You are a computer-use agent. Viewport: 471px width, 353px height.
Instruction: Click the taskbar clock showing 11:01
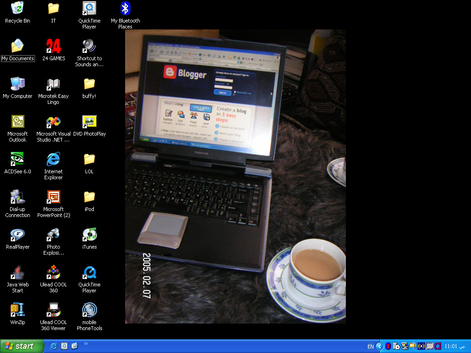point(454,347)
